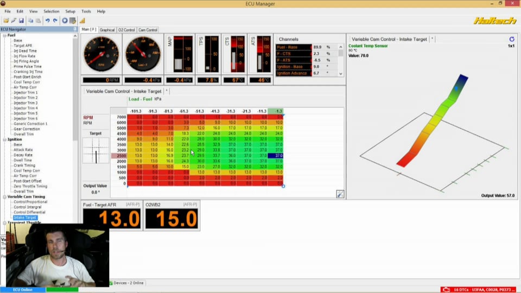The image size is (521, 293).
Task: Pin the ECU Navigator panel
Action: 75,29
